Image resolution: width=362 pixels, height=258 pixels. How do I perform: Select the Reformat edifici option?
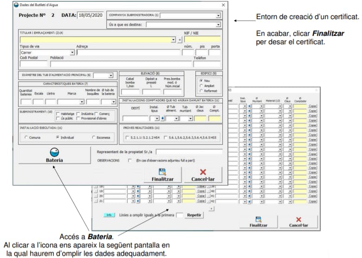[x=201, y=91]
